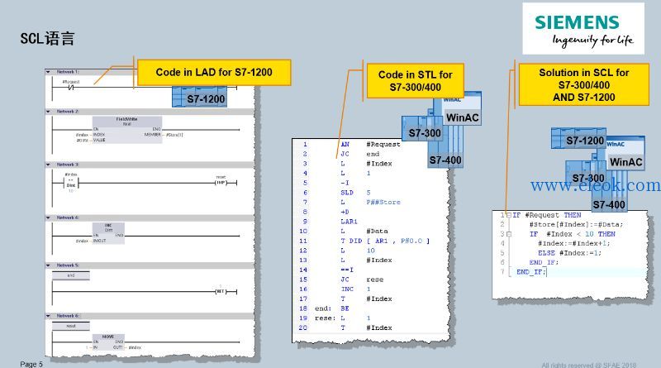Click the S7-300 badge above the SCL code

tap(585, 175)
